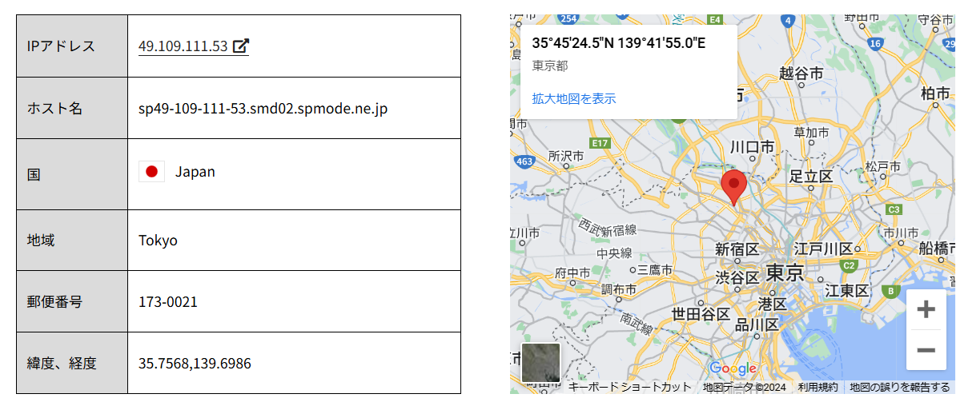This screenshot has height=402, width=972.
Task: Select the hostname sp49-109-111-53.smd02.spmode.ne.jp
Action: tap(263, 108)
